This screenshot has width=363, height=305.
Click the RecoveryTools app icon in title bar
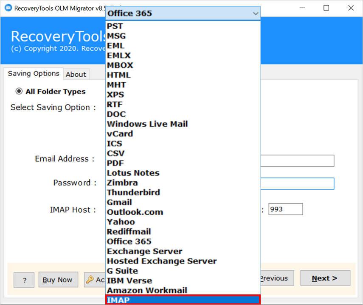point(8,8)
